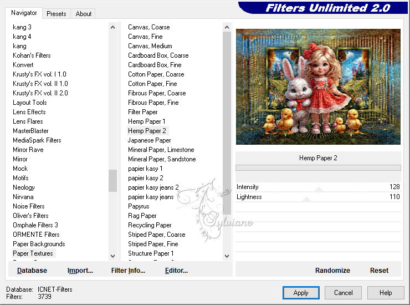Select Oliver's Filters category
The height and width of the screenshot is (305, 410).
(30, 216)
